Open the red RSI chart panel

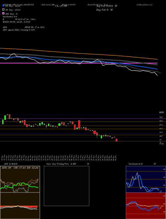(146, 206)
